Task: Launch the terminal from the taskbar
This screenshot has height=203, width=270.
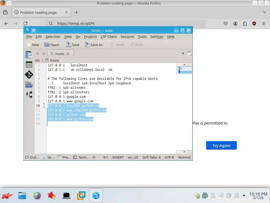Action: [x=66, y=196]
